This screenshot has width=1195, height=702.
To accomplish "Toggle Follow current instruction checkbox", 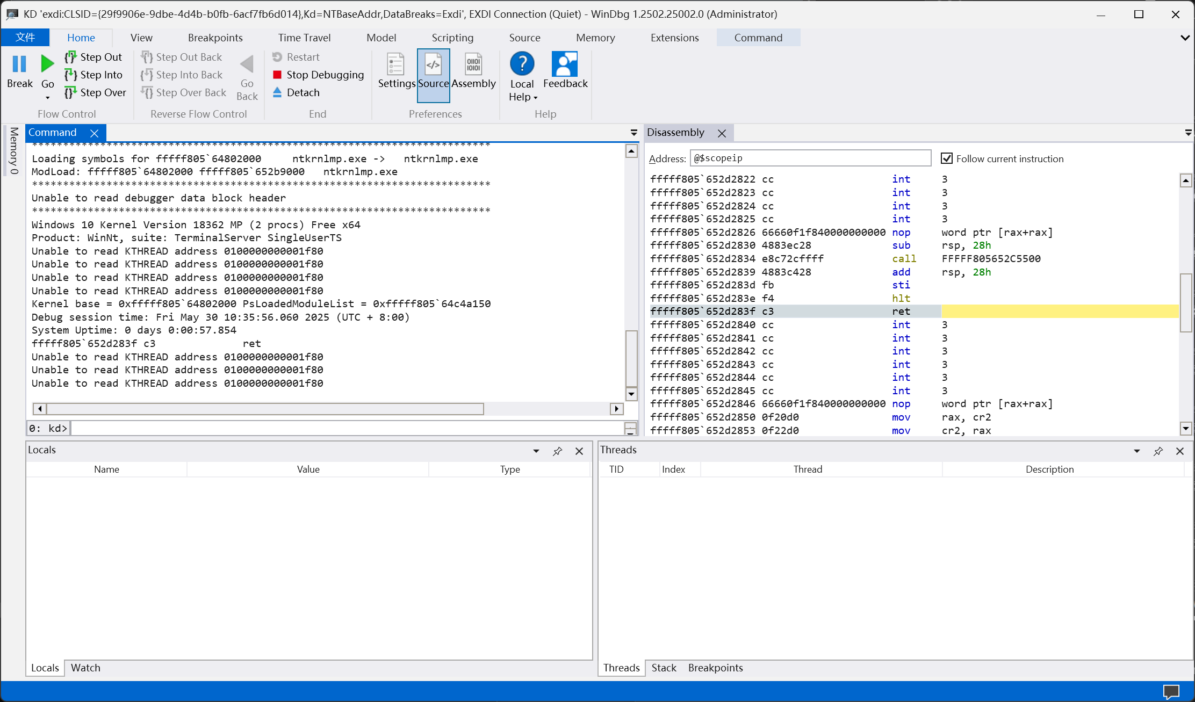I will pyautogui.click(x=947, y=158).
